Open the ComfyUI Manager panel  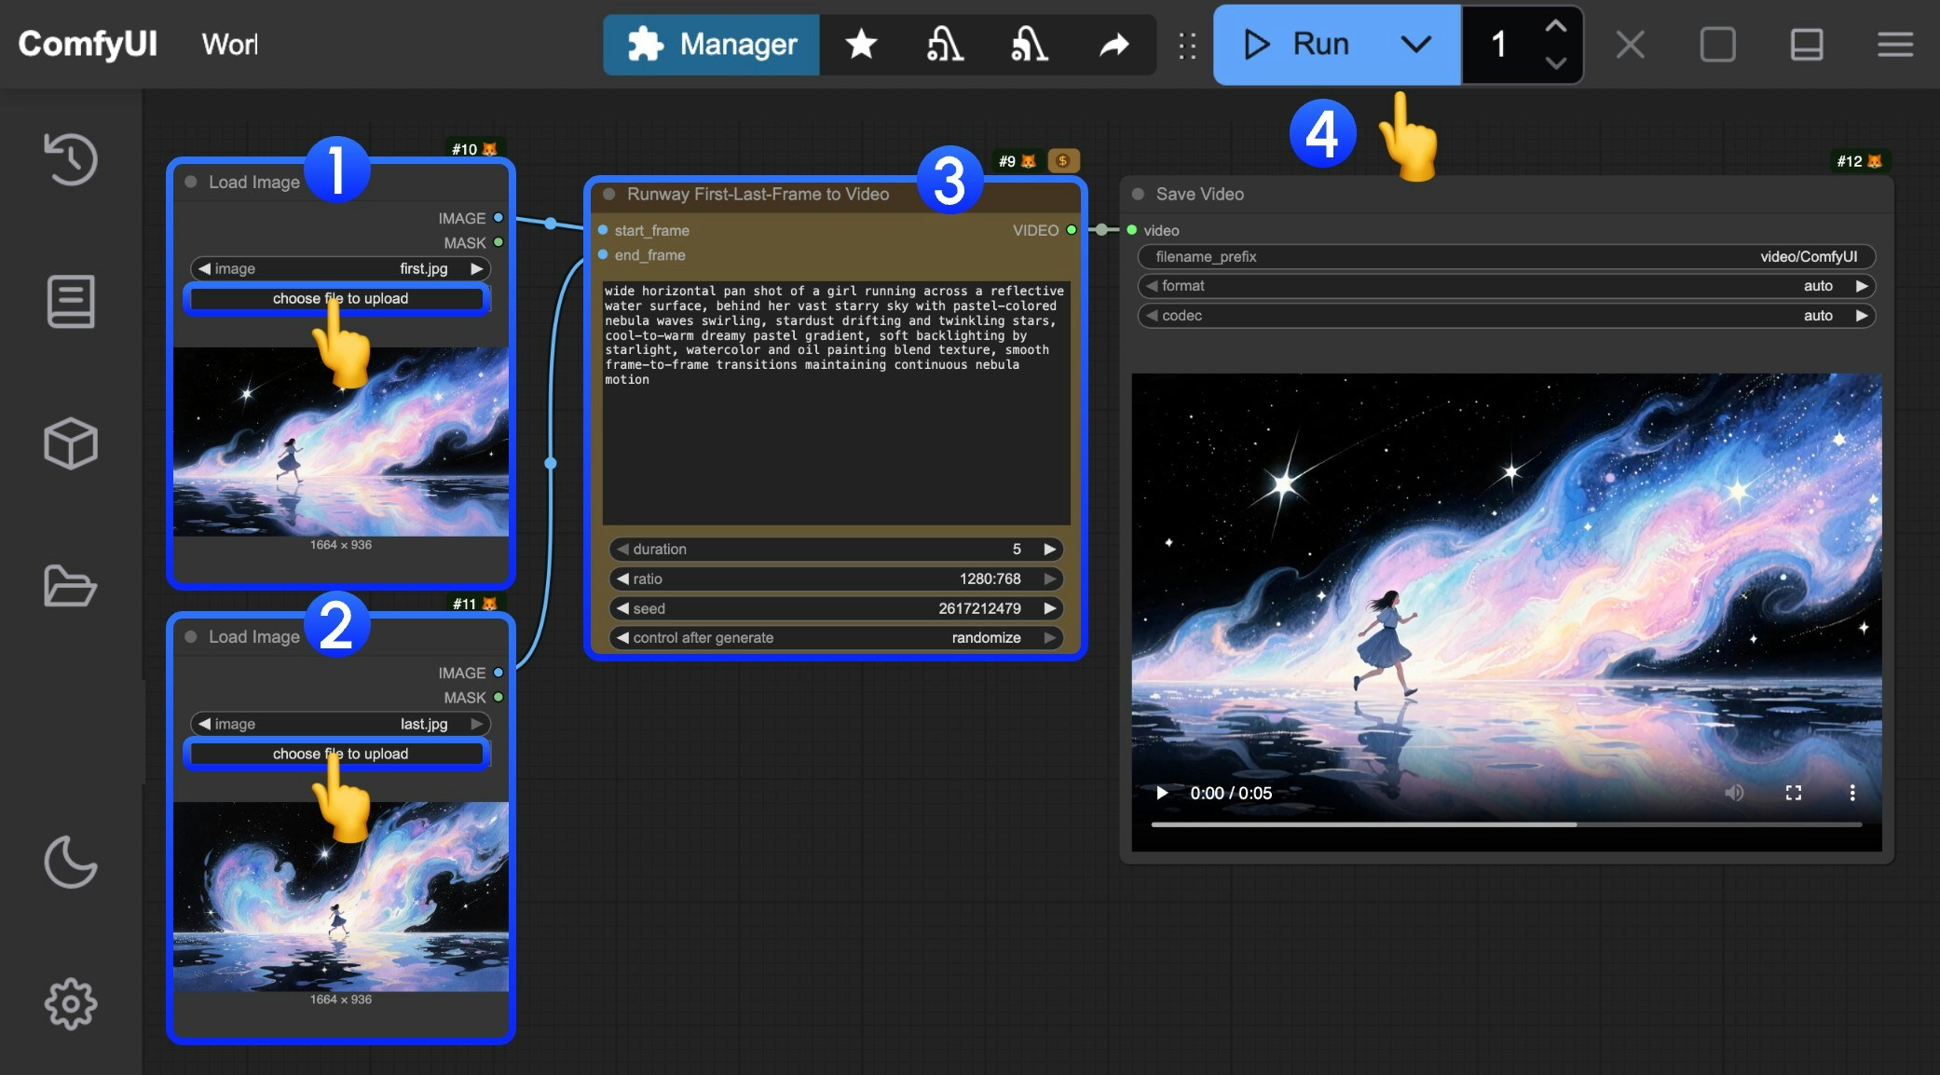click(710, 44)
